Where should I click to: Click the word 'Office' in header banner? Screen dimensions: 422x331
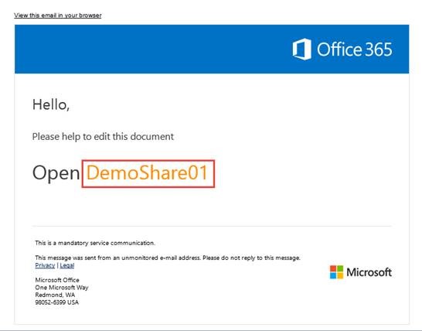coord(339,49)
